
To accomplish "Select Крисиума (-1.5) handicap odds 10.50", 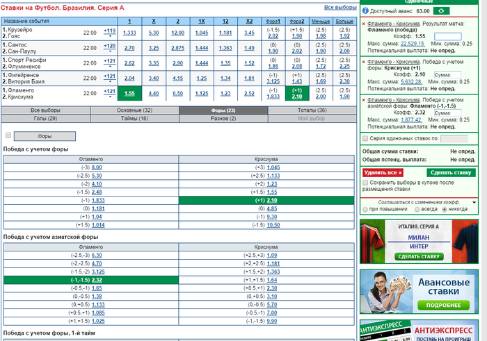I will click(x=273, y=225).
